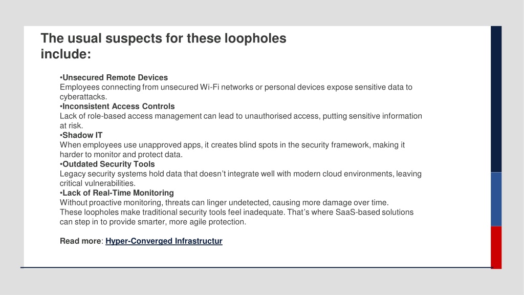524x295 pixels.
Task: Click the Outdated Security Tools heading
Action: tap(107, 164)
